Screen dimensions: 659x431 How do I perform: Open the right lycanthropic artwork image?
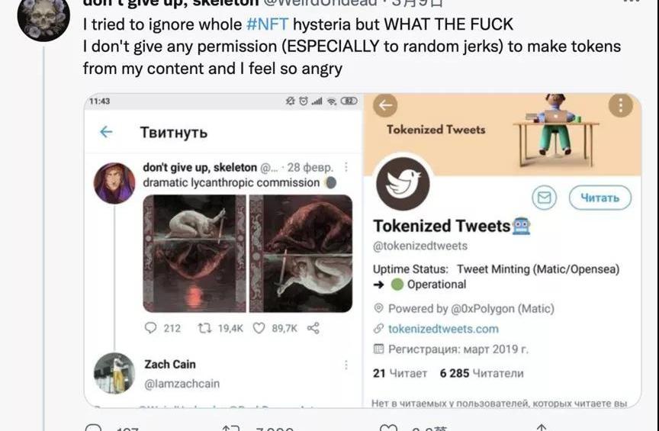pos(301,253)
